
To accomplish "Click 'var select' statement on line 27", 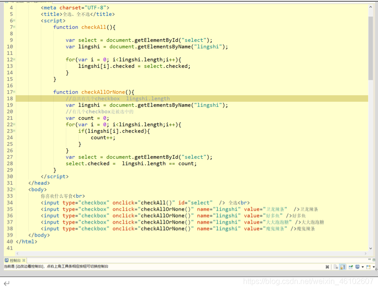I will coord(139,157).
